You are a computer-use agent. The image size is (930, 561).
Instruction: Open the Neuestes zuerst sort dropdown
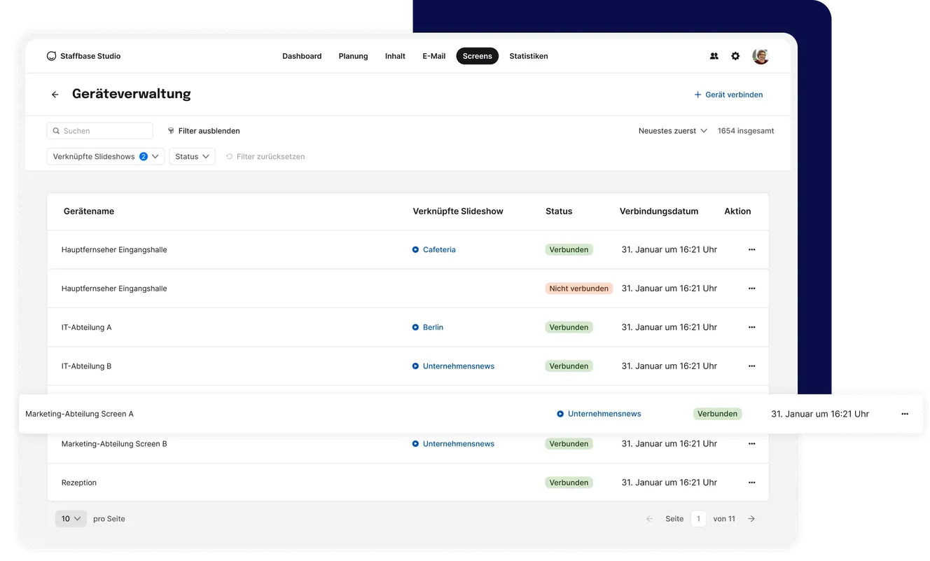click(672, 130)
